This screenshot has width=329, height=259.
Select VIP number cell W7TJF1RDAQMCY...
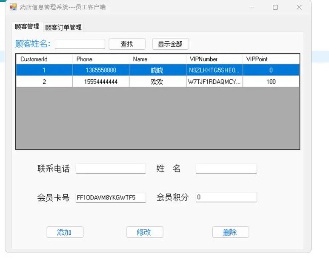(214, 82)
